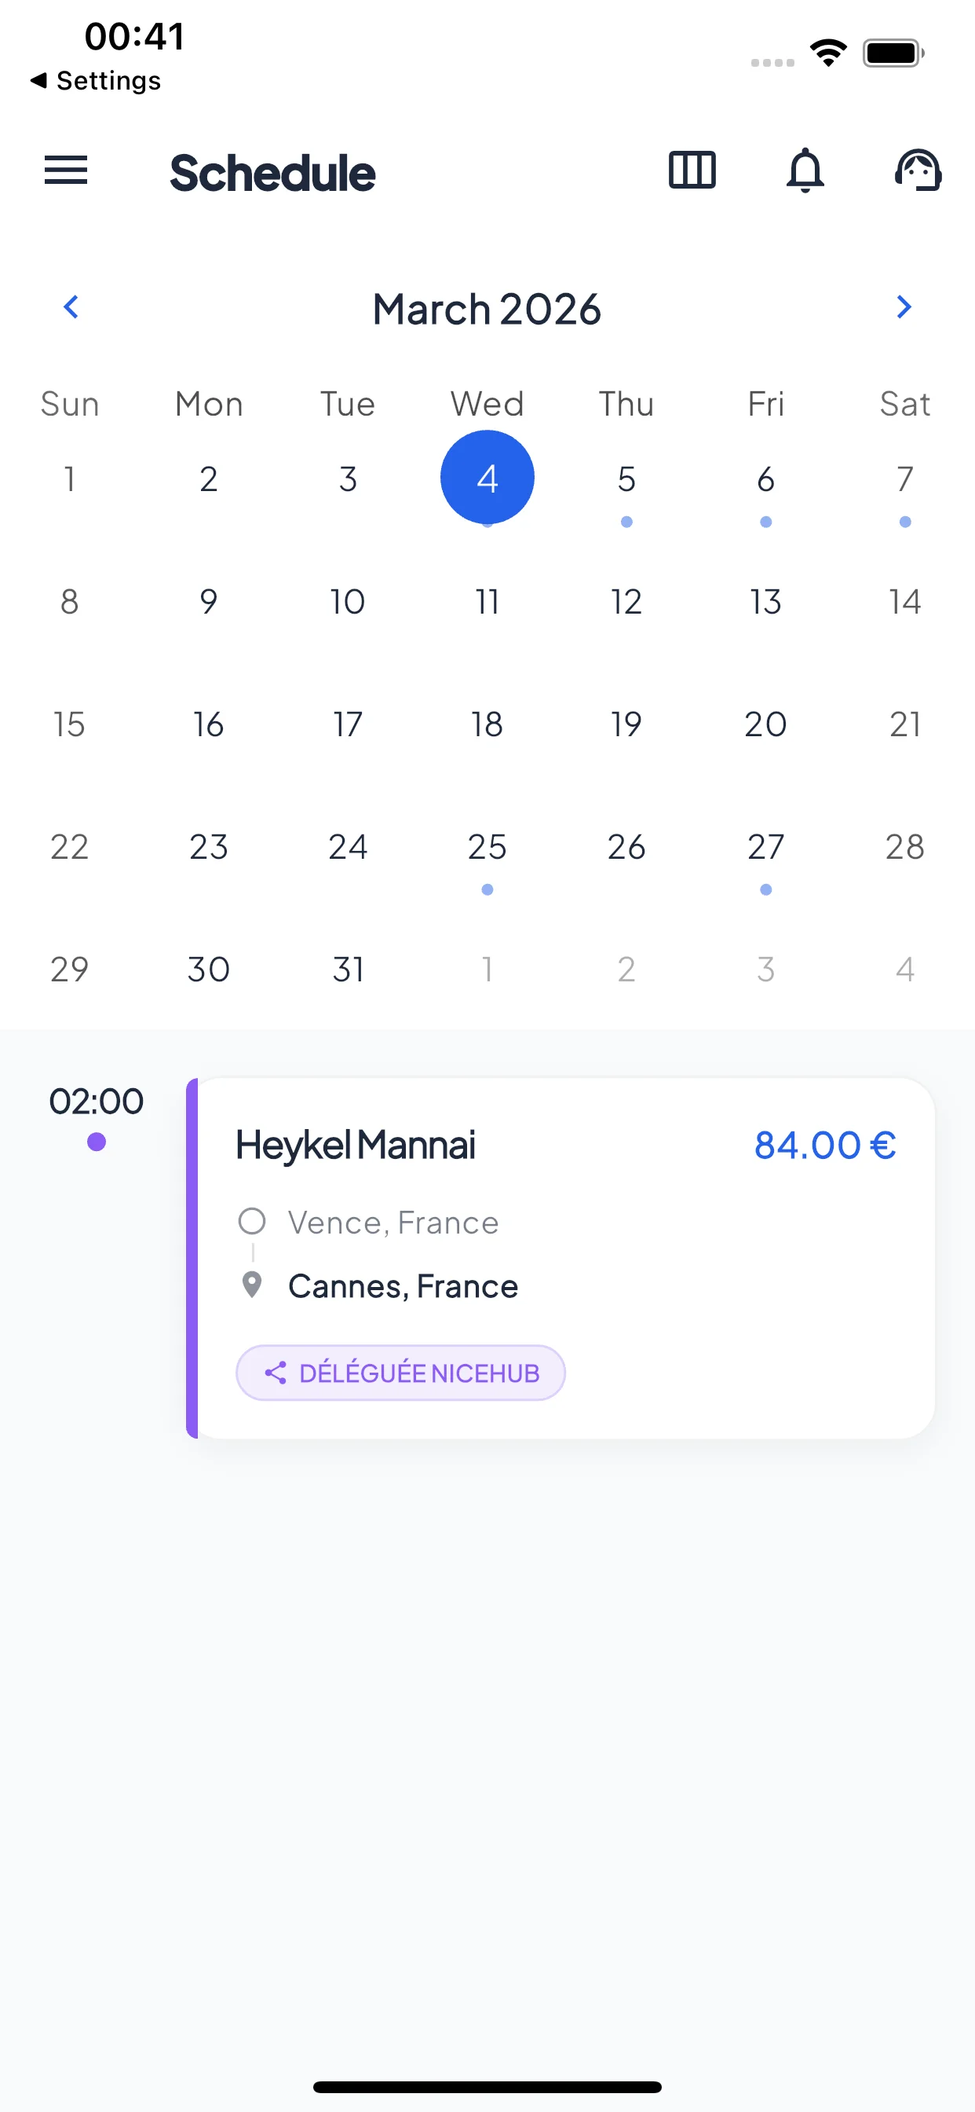Select March 25 with its event dot
The image size is (975, 2112).
tap(487, 847)
